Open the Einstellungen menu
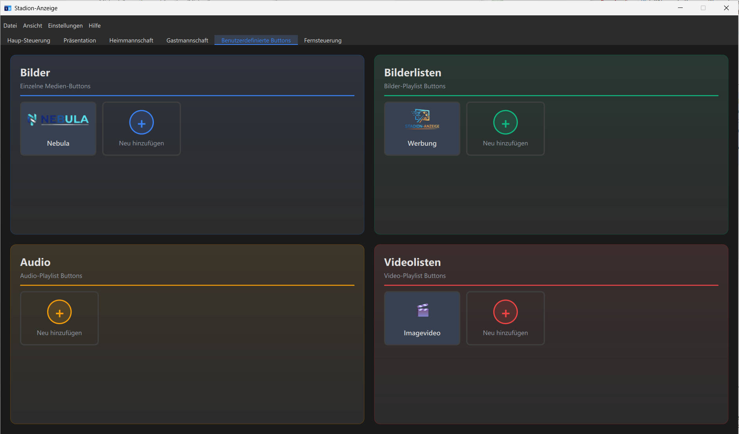 pos(65,26)
